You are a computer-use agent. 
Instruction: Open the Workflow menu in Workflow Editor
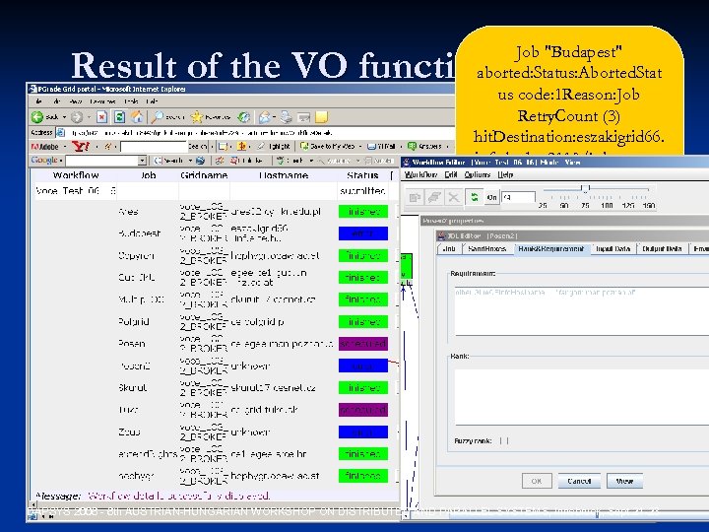point(420,175)
